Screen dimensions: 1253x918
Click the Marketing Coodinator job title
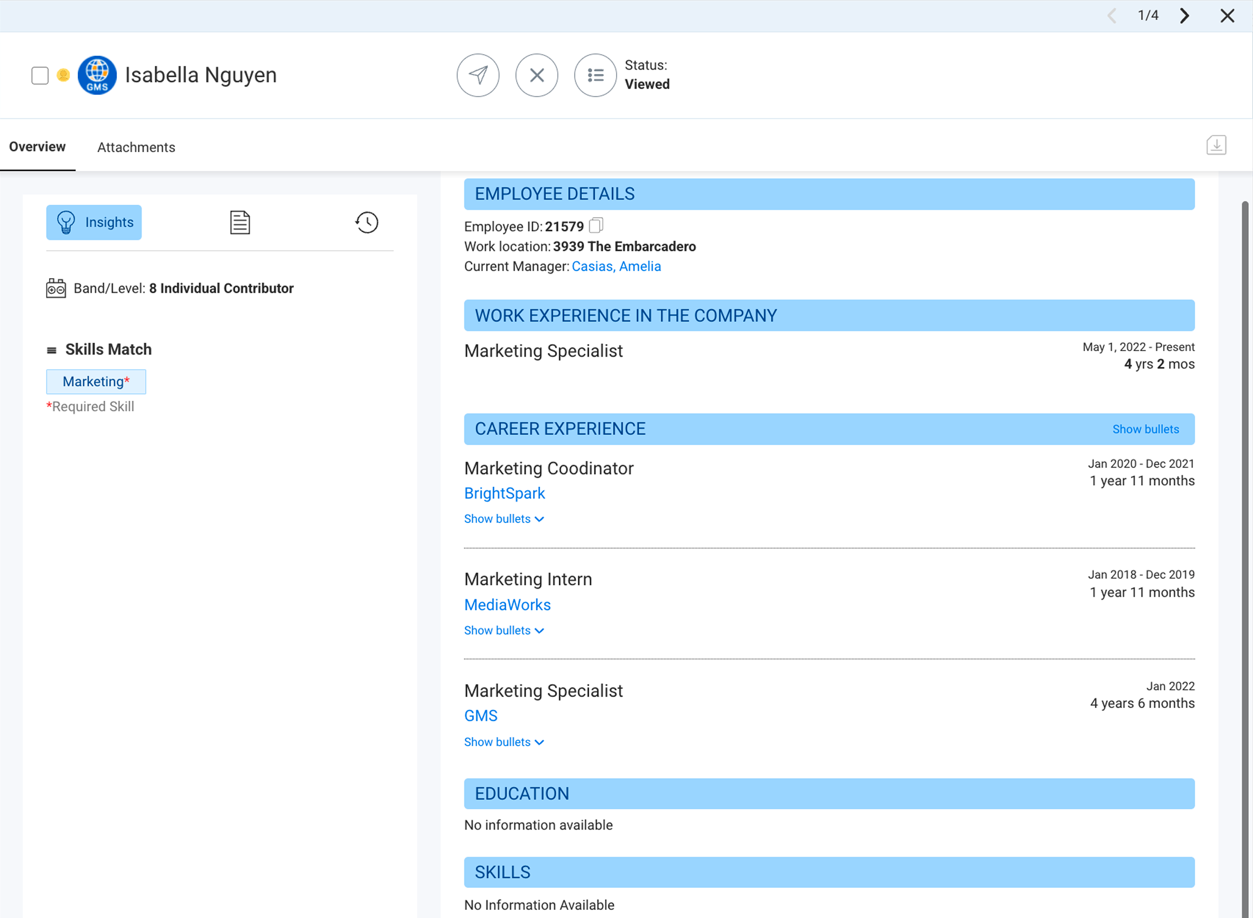coord(549,469)
